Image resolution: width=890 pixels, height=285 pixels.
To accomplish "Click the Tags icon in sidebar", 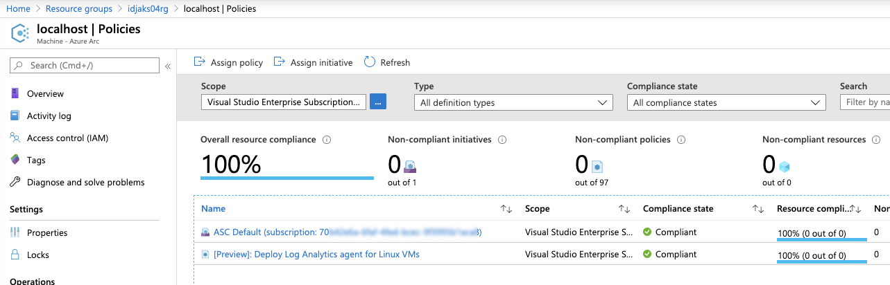I will 15,160.
